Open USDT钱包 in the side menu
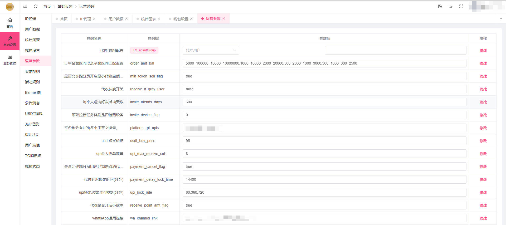Viewport: 506px width, 225px height. [x=34, y=114]
